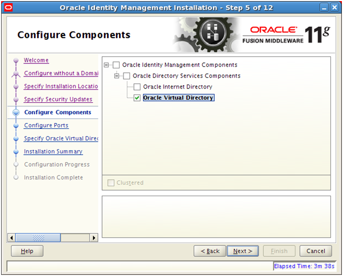Uncheck the Oracle Virtual Directory checkbox

tap(137, 98)
